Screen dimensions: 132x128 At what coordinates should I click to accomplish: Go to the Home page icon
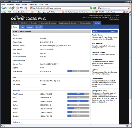[x=22, y=8]
